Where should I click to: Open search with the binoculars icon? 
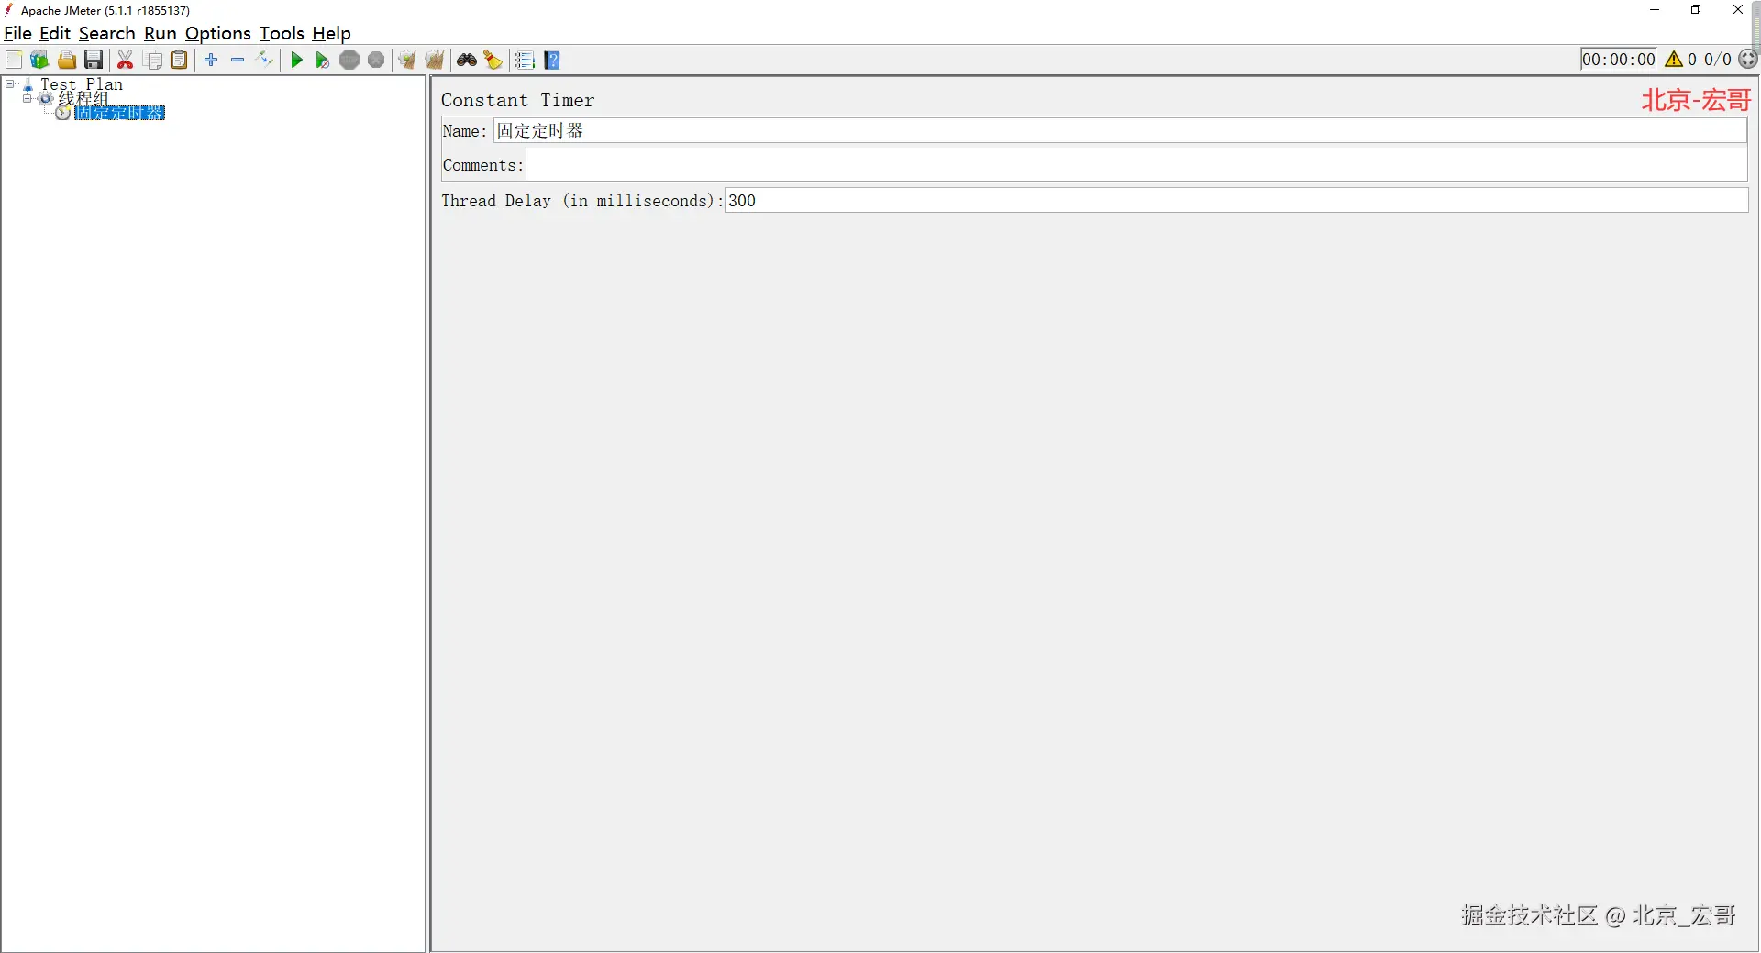click(x=467, y=61)
